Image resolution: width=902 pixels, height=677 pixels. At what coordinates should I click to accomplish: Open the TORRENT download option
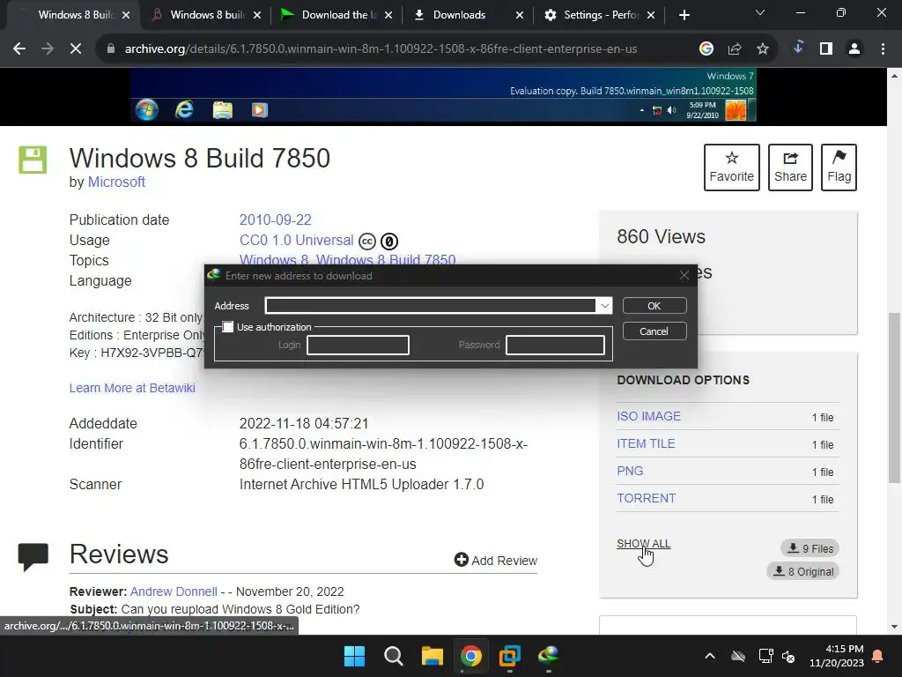[x=646, y=499]
